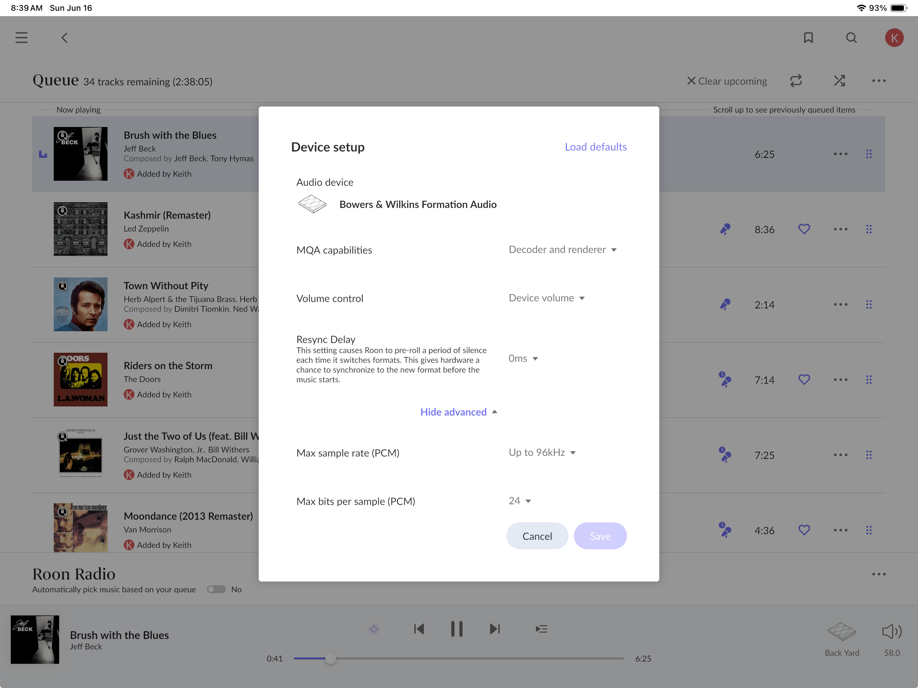Viewport: 918px width, 688px height.
Task: Toggle queue shuffle mode
Action: [x=839, y=81]
